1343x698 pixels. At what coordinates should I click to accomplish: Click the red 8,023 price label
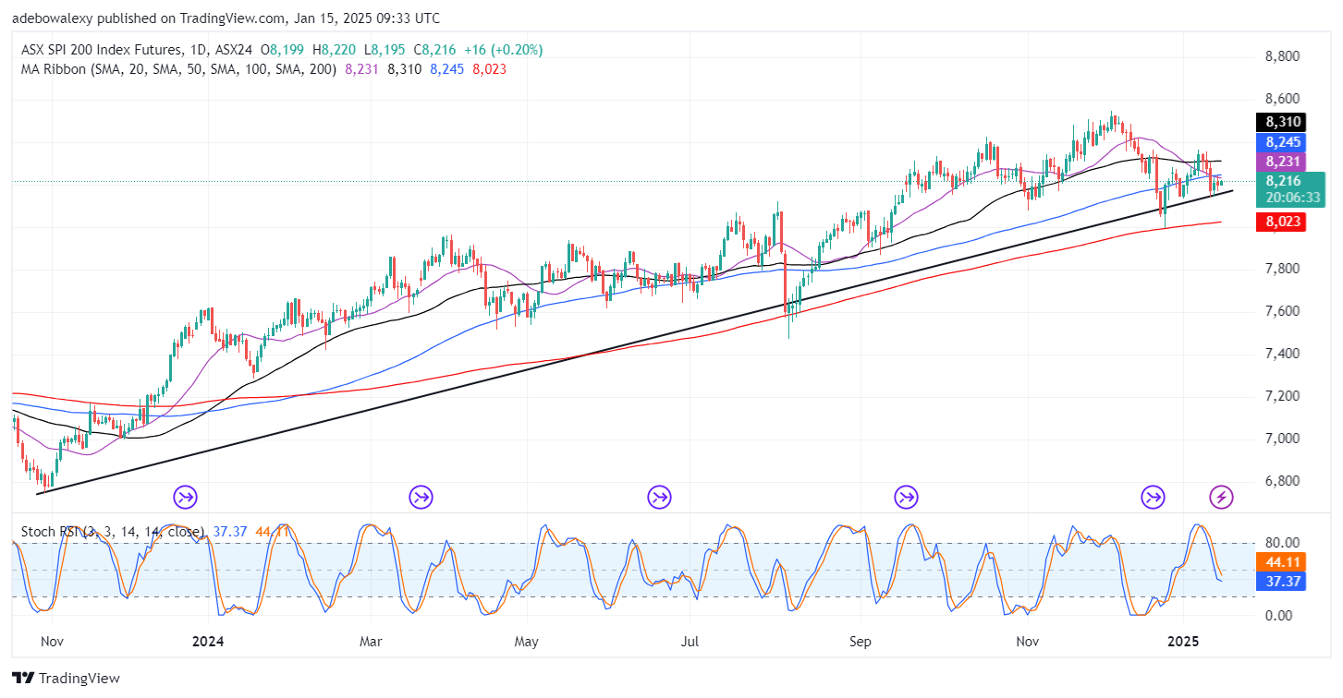(x=1283, y=222)
